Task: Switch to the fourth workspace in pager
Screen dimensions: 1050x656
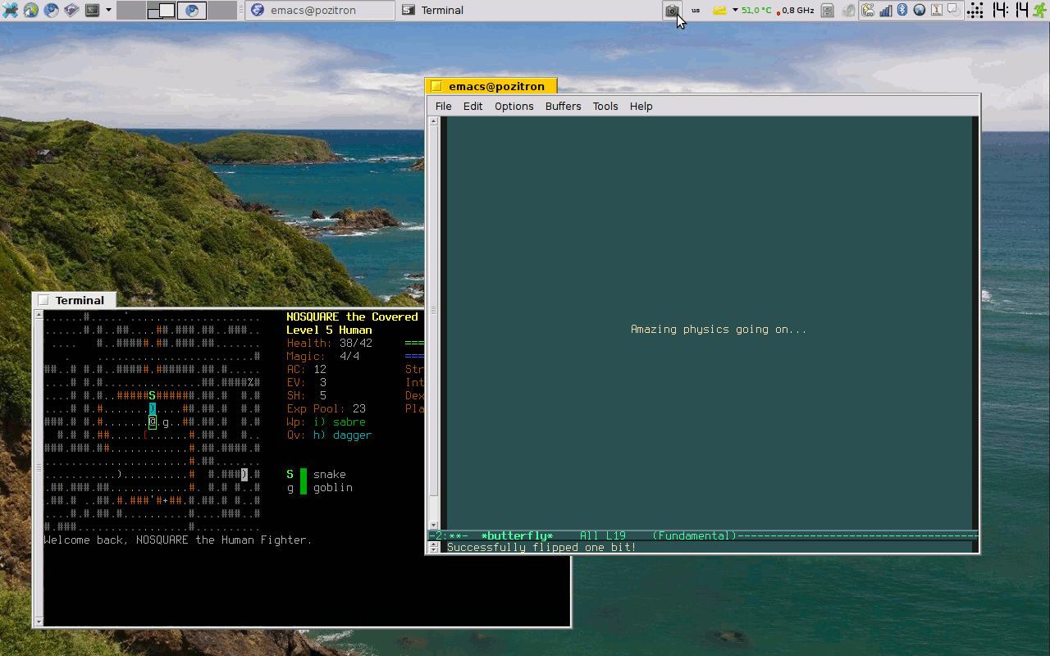Action: [222, 11]
